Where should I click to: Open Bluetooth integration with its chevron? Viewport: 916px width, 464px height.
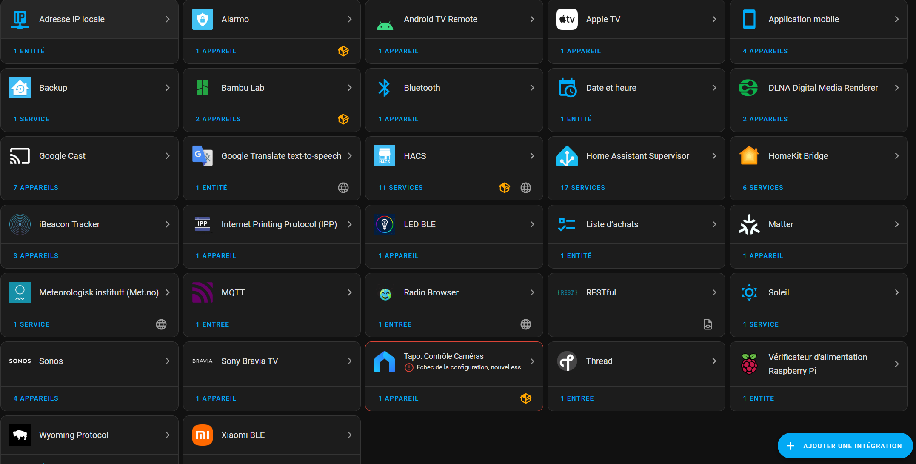(x=532, y=88)
